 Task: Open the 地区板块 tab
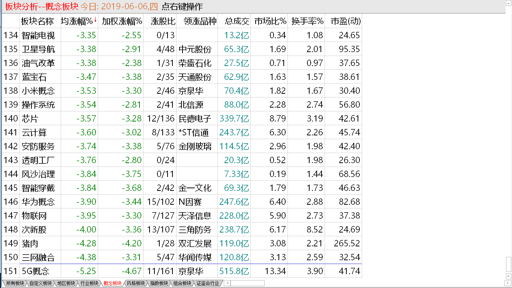[x=66, y=283]
